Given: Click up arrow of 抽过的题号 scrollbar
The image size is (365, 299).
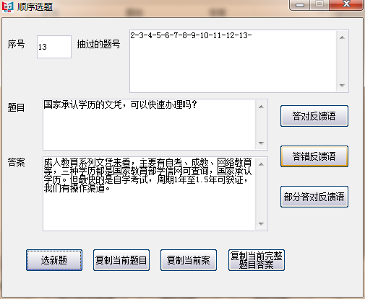Looking at the screenshot, I should coord(342,37).
